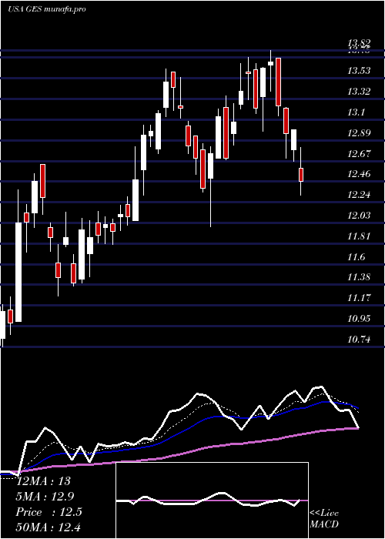Select the 12.24 price axis label

(359, 195)
